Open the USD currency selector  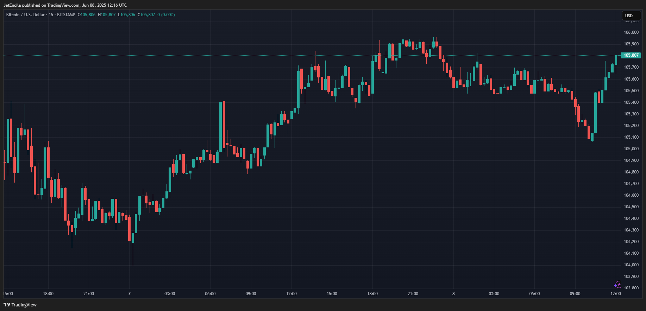tap(631, 15)
